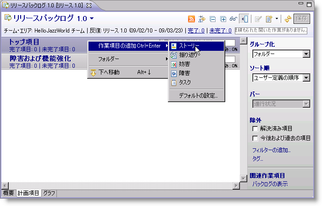This screenshot has height=206, width=322.
Task: Click the 振り返り retrospective icon
Action: [x=174, y=55]
